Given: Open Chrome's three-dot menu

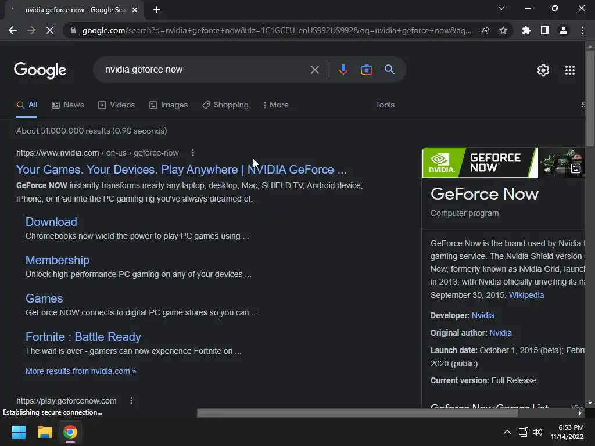Looking at the screenshot, I should pyautogui.click(x=582, y=30).
